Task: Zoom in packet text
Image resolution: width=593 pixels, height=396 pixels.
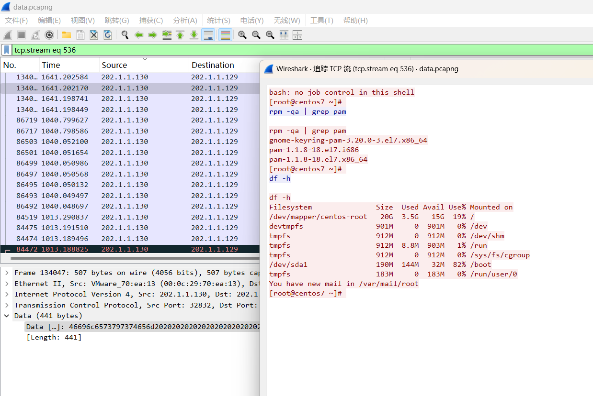Action: (x=242, y=35)
